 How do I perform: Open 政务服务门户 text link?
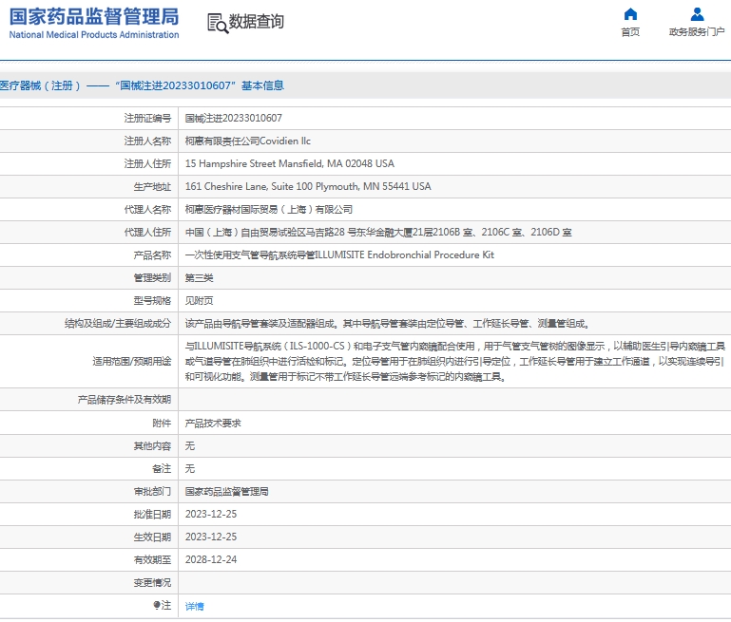[x=697, y=32]
